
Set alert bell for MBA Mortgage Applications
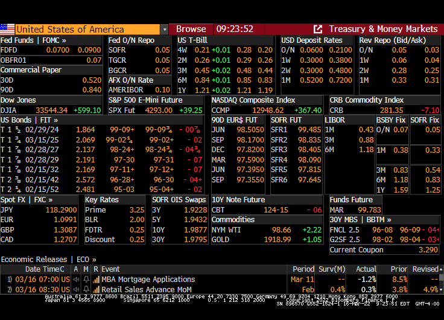coord(86,280)
